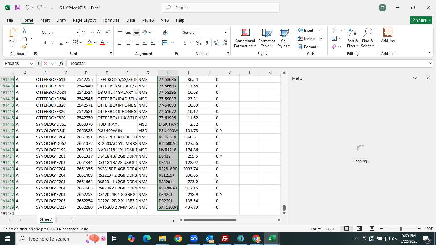The image size is (436, 245).
Task: Toggle Align Right
Action: (137, 43)
